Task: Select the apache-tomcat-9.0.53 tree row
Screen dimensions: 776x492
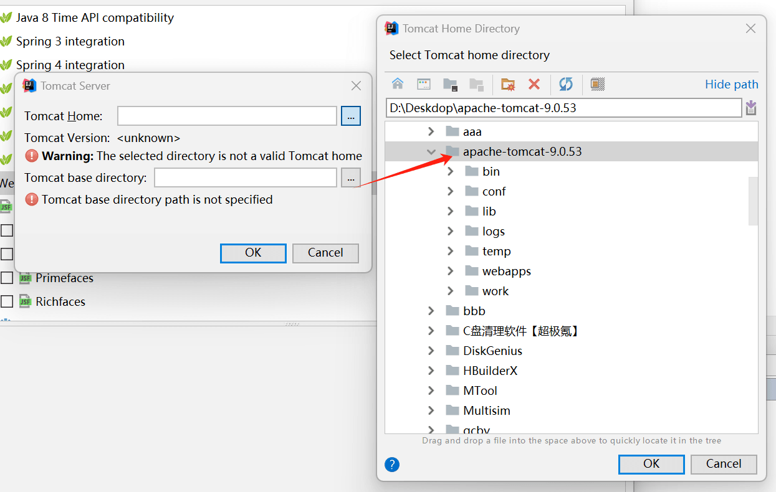Action: tap(572, 151)
